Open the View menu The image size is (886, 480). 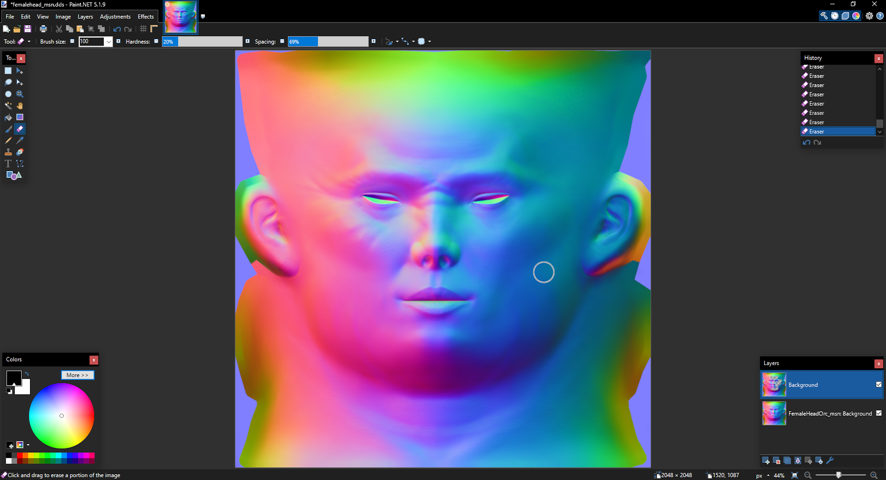click(x=42, y=17)
